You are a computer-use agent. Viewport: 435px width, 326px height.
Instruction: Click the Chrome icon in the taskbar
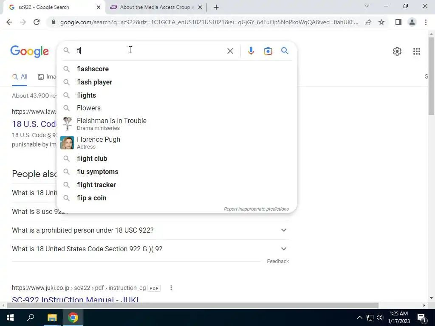[73, 318]
